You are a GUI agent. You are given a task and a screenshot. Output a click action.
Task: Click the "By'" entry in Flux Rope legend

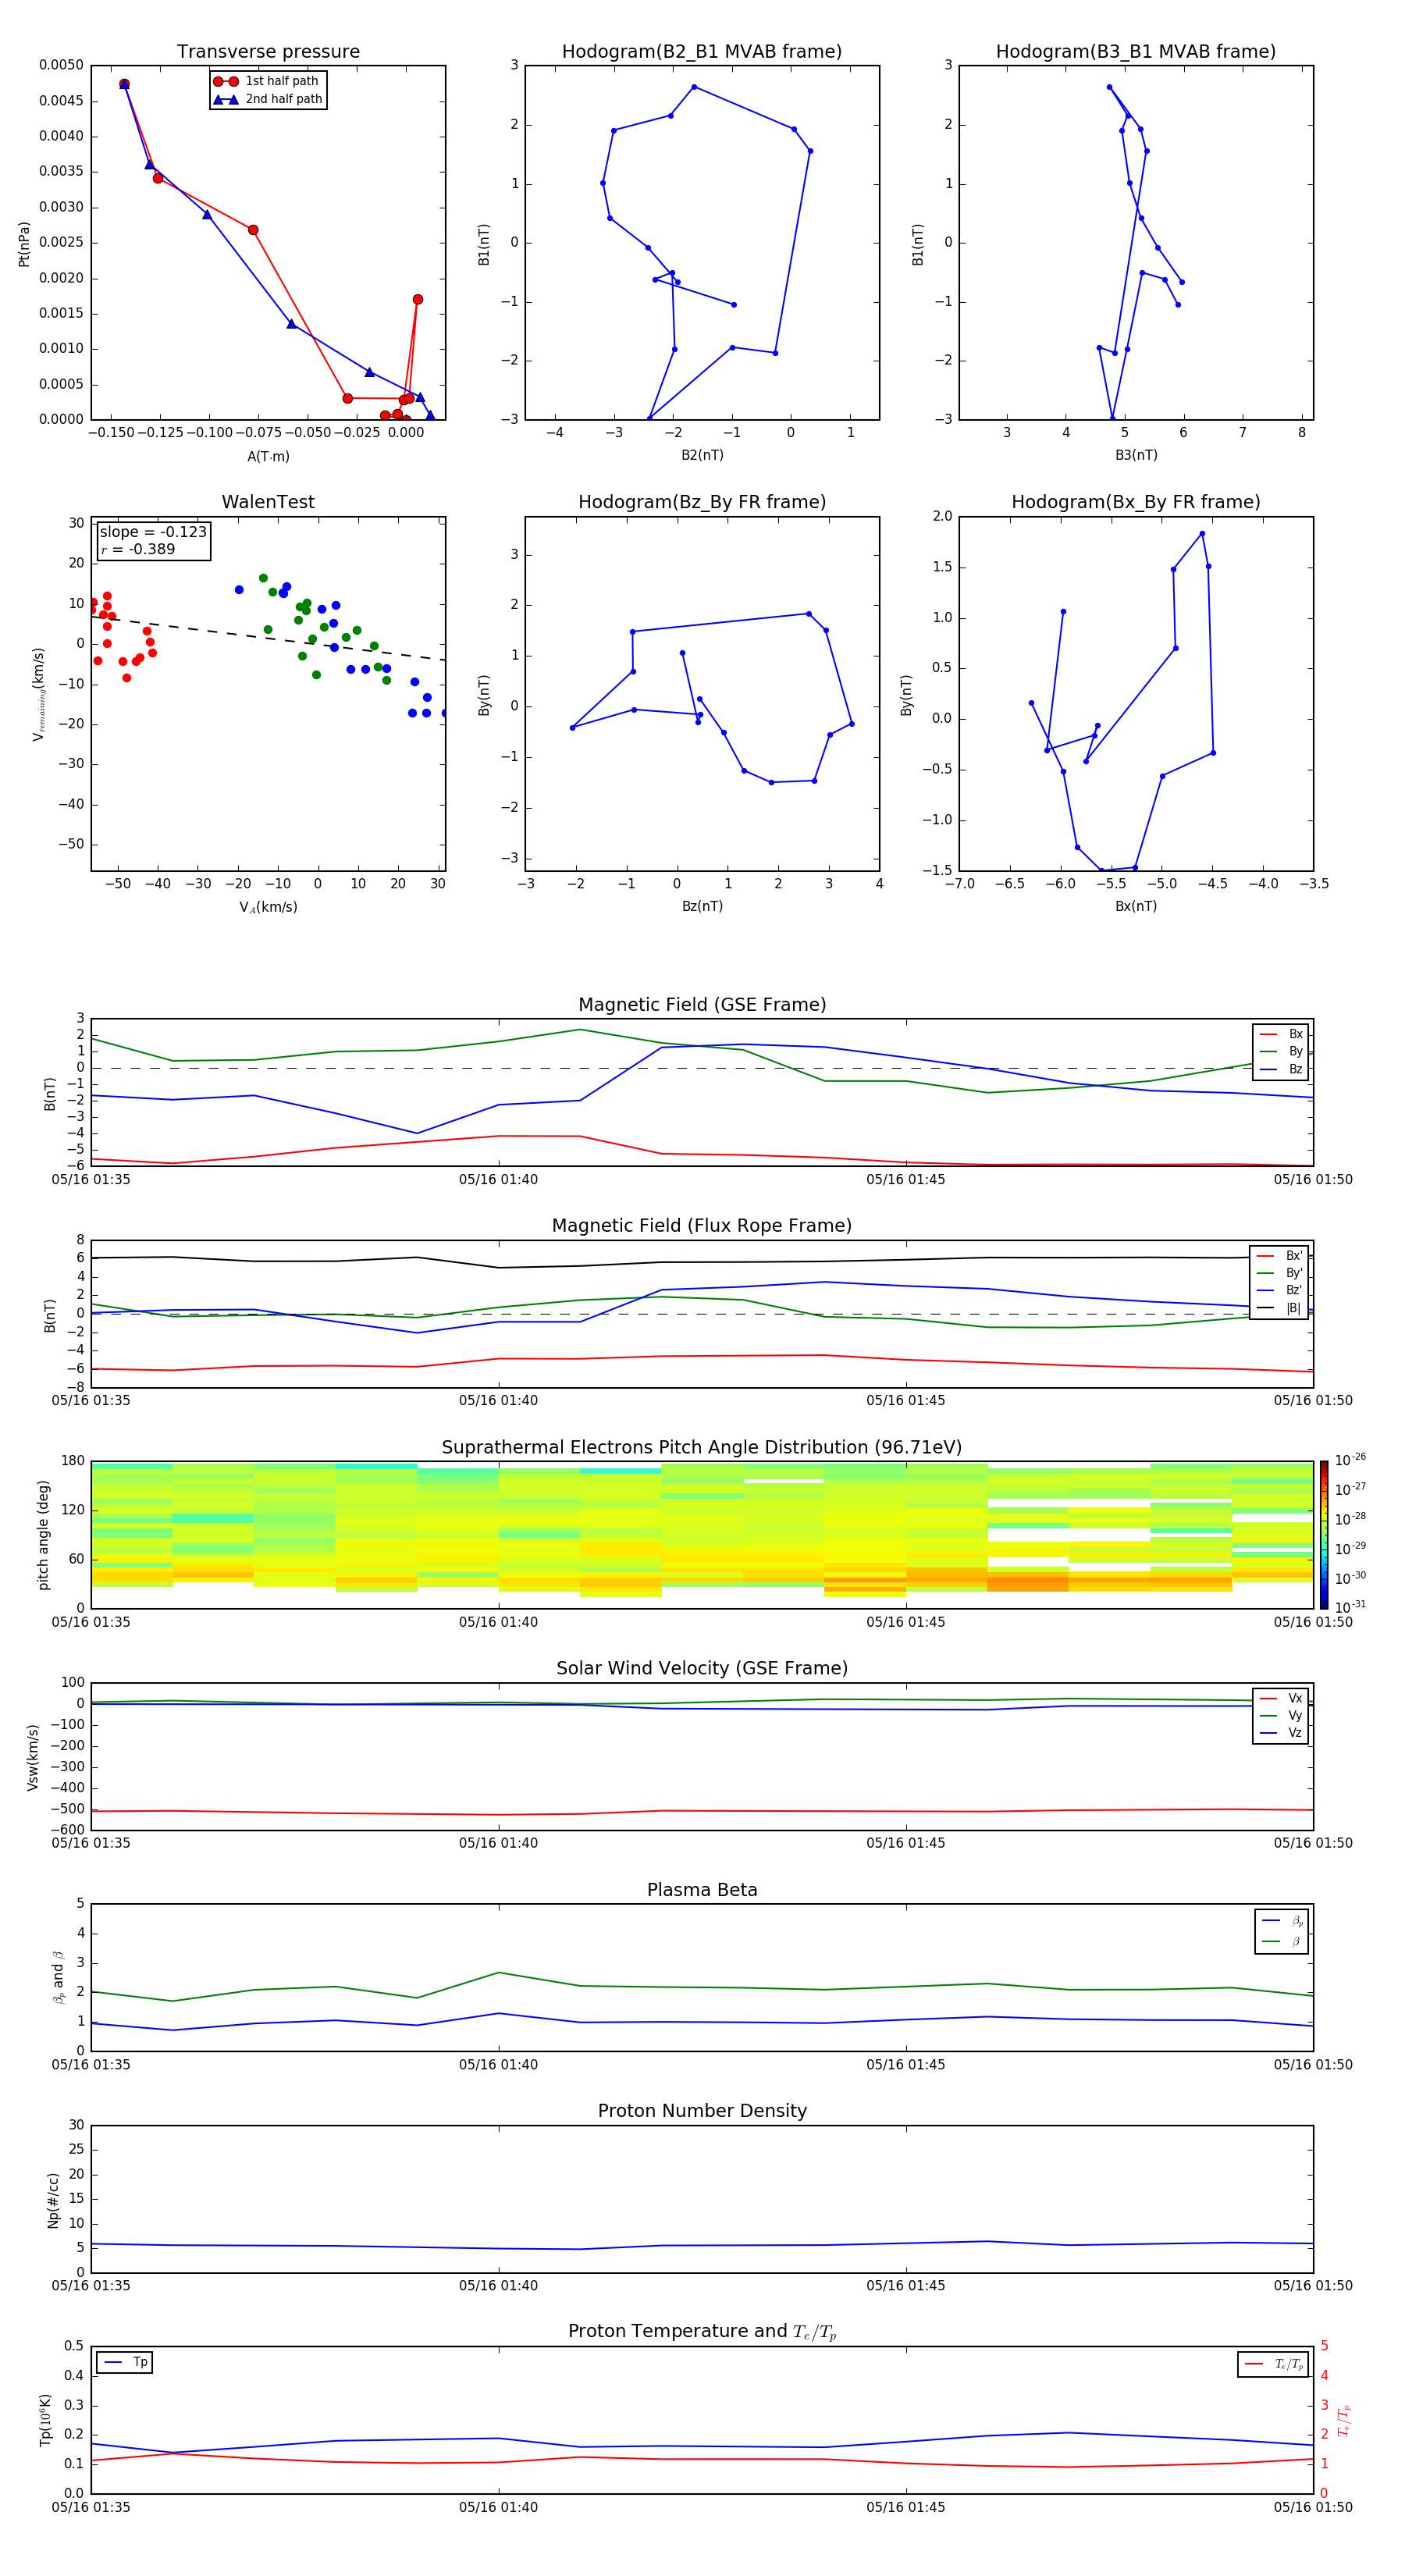tap(1280, 1273)
